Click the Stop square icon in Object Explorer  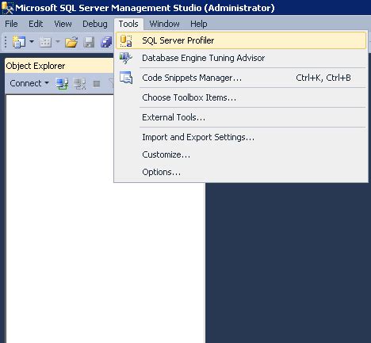97,84
